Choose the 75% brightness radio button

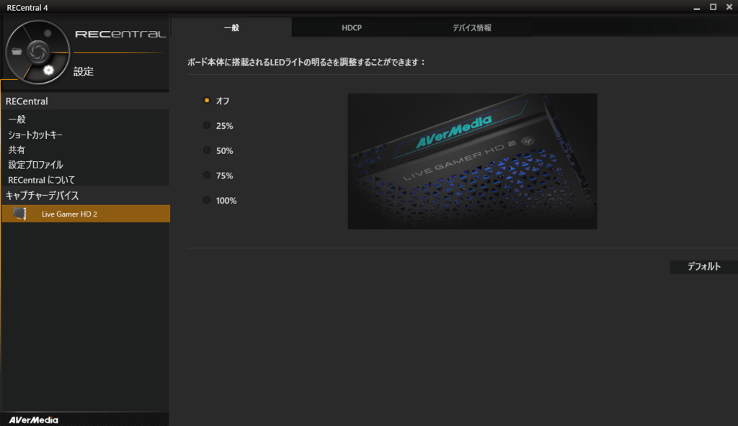point(207,176)
